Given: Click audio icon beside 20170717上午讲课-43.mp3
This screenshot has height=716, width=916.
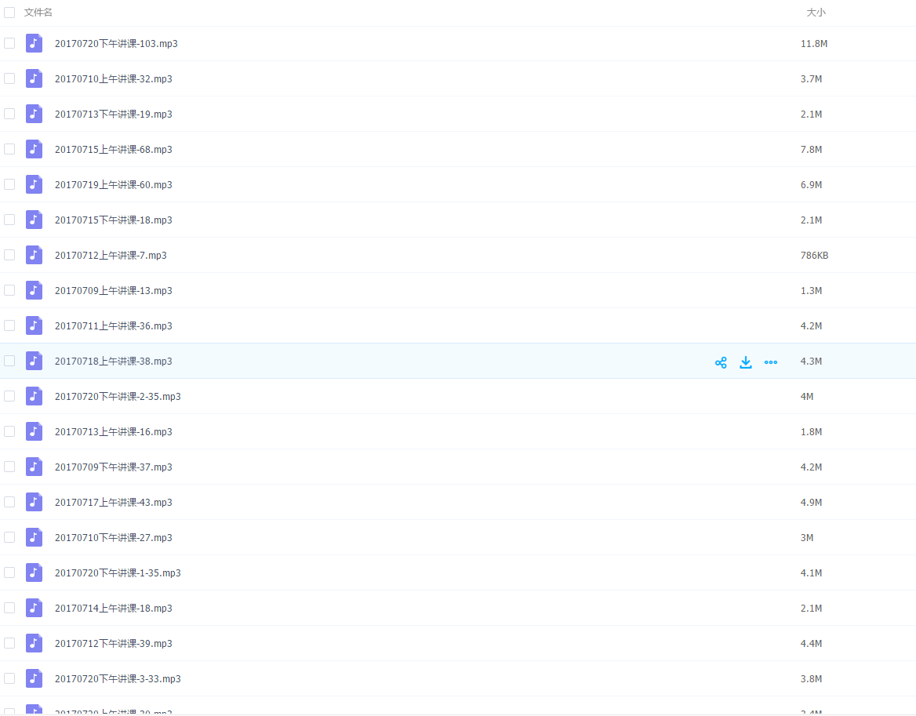Looking at the screenshot, I should coord(34,502).
